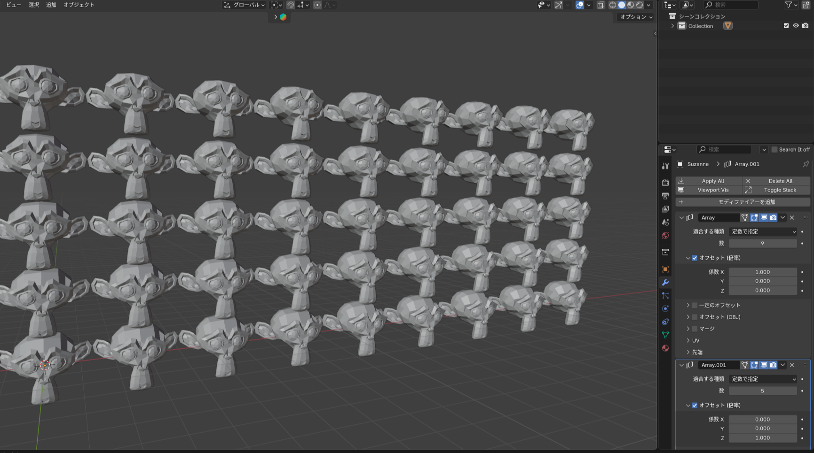The width and height of the screenshot is (814, 453).
Task: Click Apply All button
Action: tap(709, 181)
